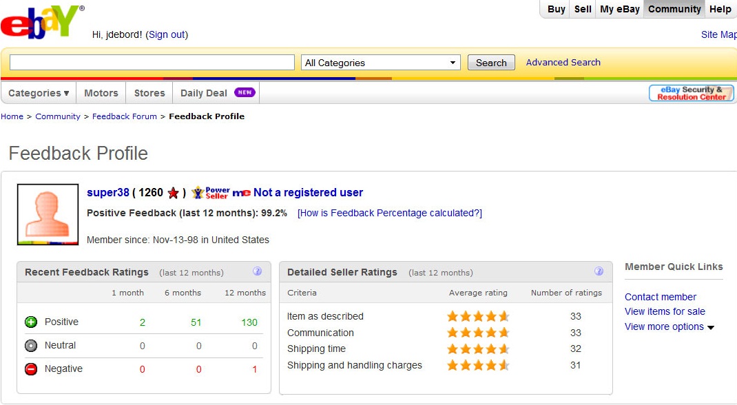Open eBay Security & Resolution Center
The height and width of the screenshot is (405, 737).
(691, 93)
